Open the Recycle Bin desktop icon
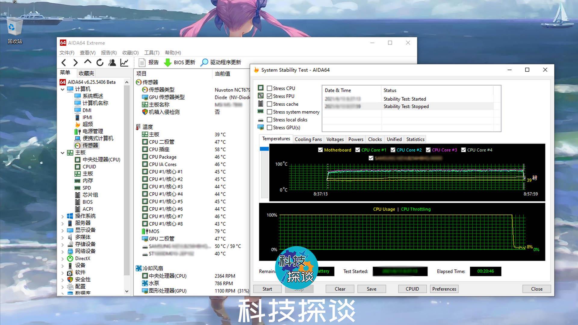Viewport: 578px width, 325px height. click(x=14, y=31)
